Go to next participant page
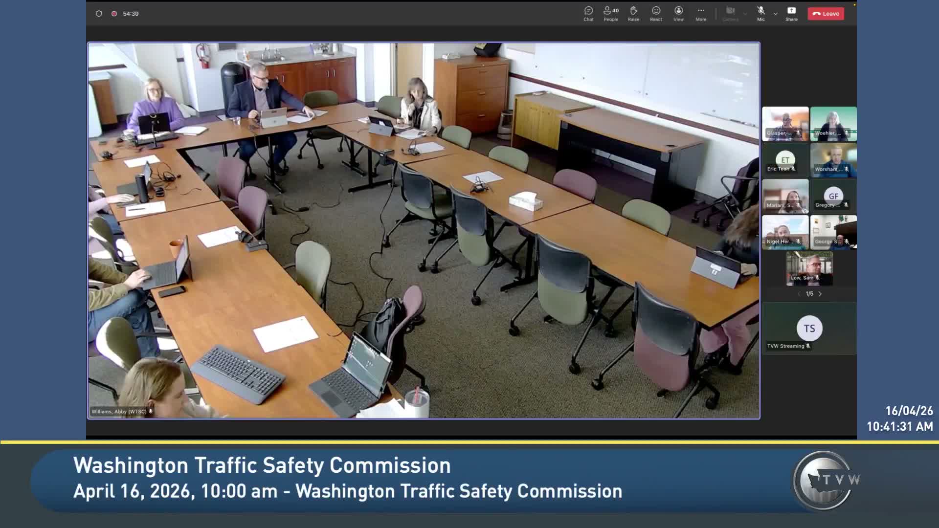Screen dimensions: 939x528 (x=820, y=294)
